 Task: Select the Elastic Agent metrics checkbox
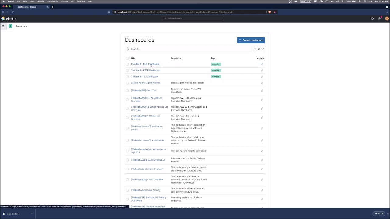pos(127,83)
